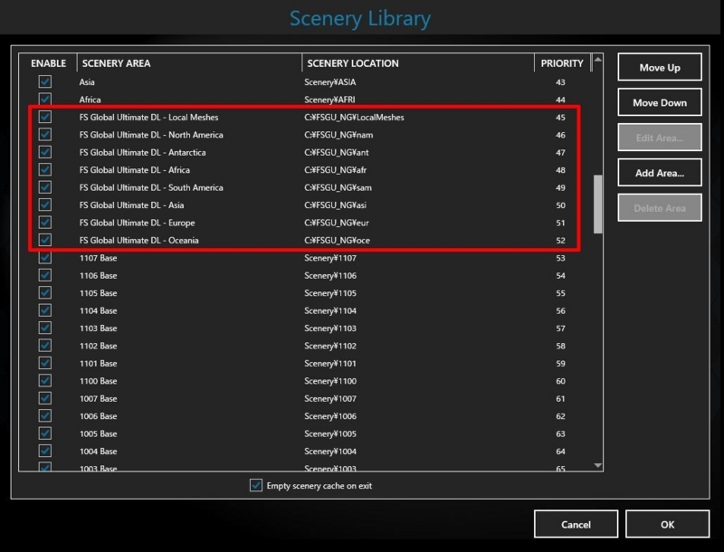This screenshot has width=724, height=552.
Task: Toggle FS Global Ultimate DL - Oceania checkbox
Action: (44, 240)
